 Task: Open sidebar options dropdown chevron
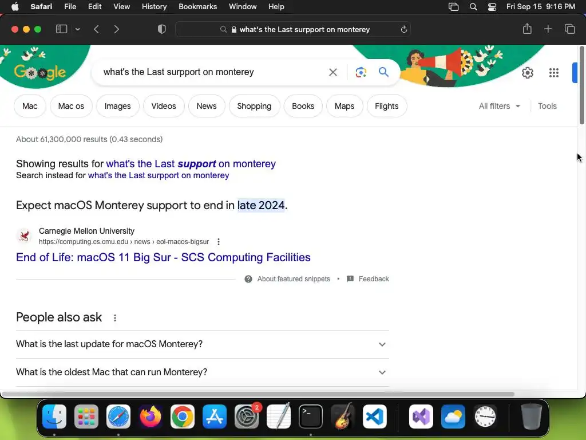tap(78, 29)
